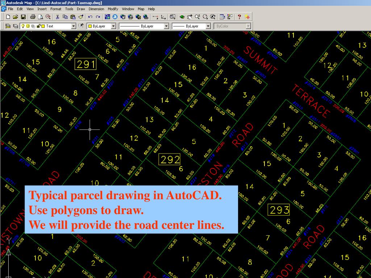Select the Match Properties paintbrush tool
371x278 pixels.
pyautogui.click(x=80, y=17)
